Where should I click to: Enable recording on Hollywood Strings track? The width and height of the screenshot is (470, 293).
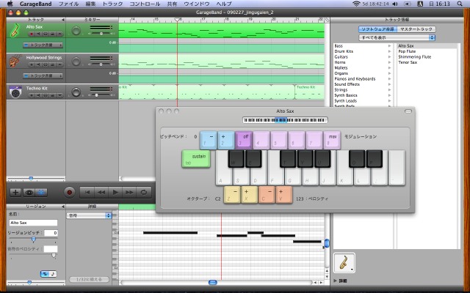31,64
